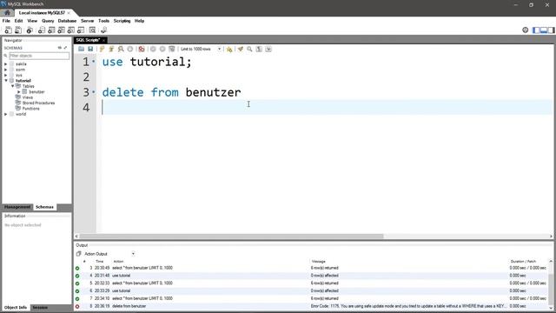The width and height of the screenshot is (556, 313).
Task: Switch to the Object Info tab
Action: point(16,307)
